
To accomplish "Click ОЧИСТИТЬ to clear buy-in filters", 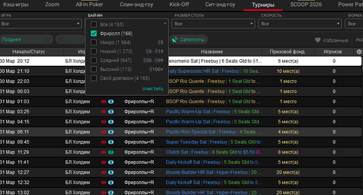I will pyautogui.click(x=152, y=89).
